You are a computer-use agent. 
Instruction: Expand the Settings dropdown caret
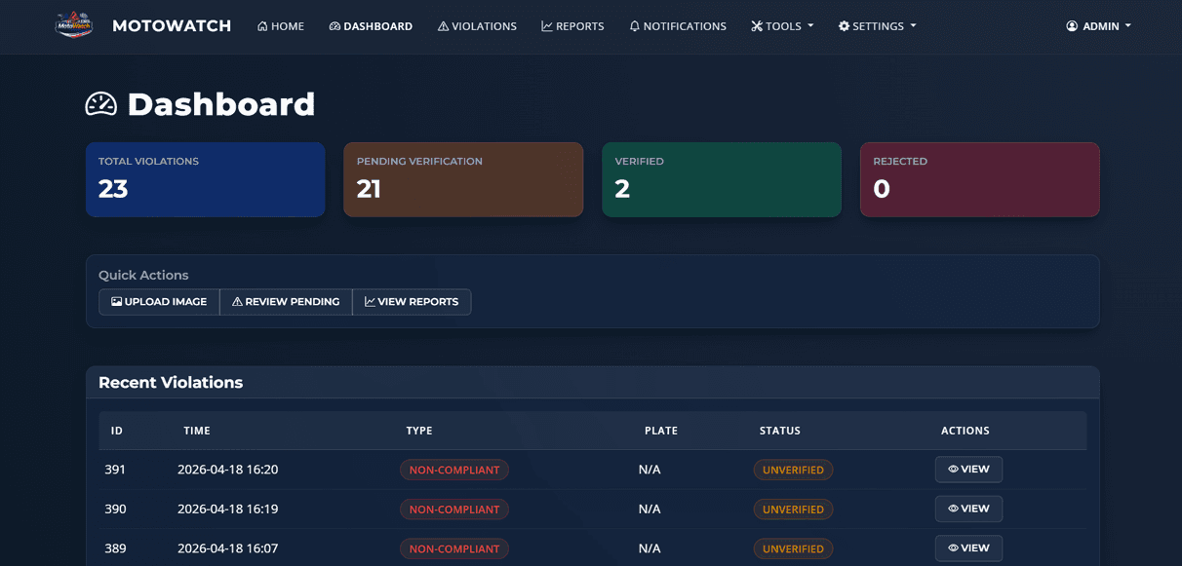tap(914, 26)
